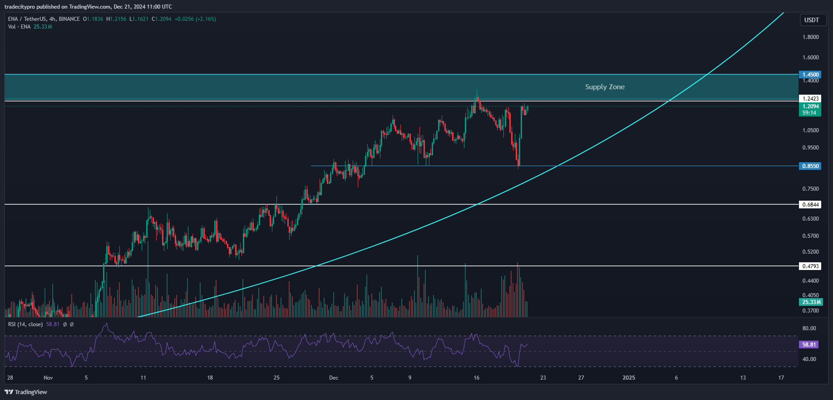Click the 59:14 countdown timer label
The image size is (833, 400).
(809, 113)
